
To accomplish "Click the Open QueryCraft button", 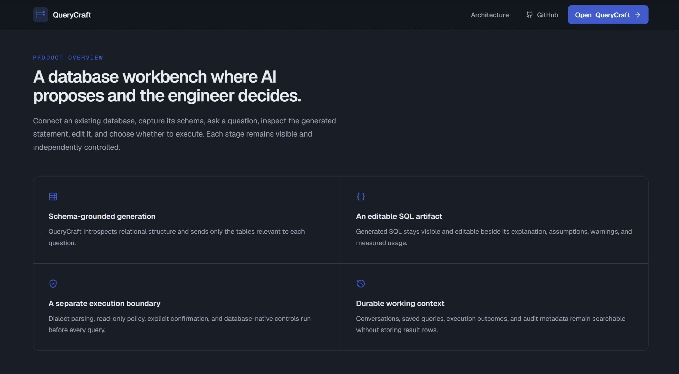I will [x=608, y=15].
